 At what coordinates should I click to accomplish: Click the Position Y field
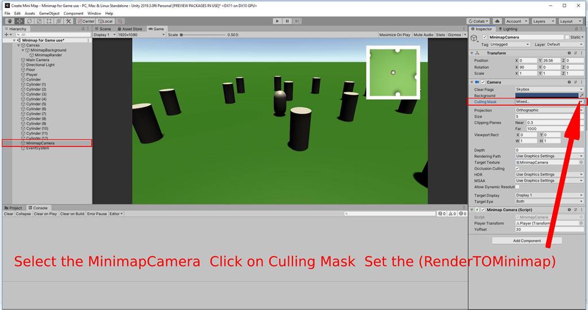click(551, 60)
